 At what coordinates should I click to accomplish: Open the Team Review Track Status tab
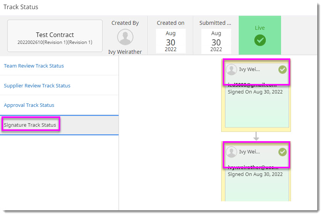(x=34, y=66)
